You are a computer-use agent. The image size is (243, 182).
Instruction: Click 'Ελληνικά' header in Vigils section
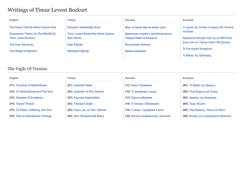[188, 78]
